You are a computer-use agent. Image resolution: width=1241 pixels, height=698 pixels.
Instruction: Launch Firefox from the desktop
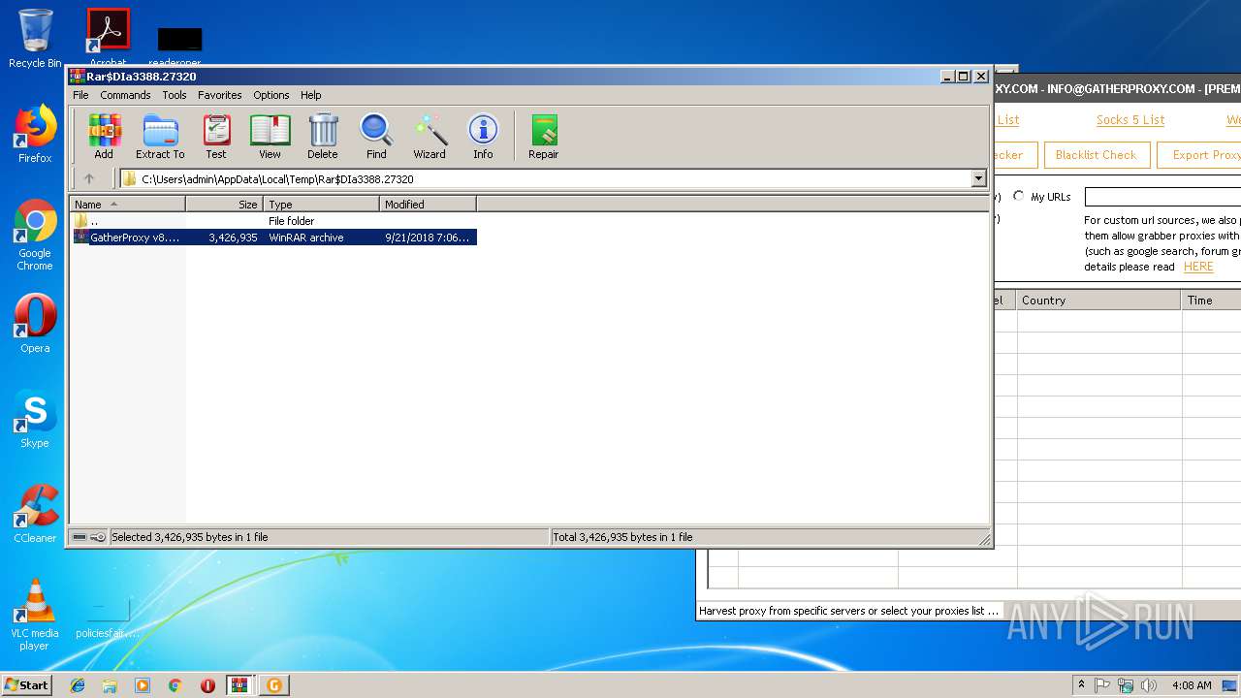(35, 134)
